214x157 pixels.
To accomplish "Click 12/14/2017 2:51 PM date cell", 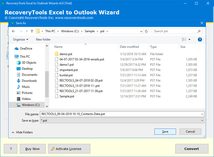I will (133, 96).
